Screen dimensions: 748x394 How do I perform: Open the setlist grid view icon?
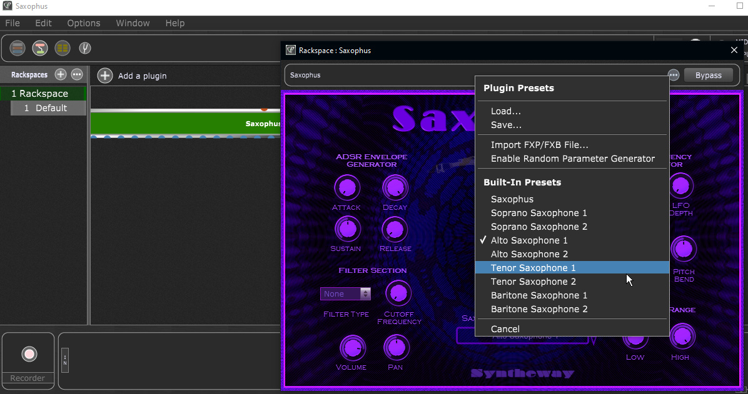point(63,48)
